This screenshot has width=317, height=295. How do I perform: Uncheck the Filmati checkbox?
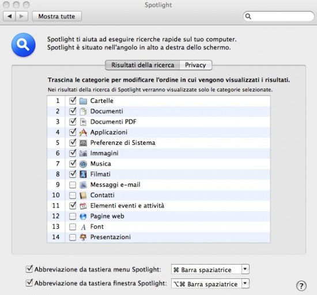pyautogui.click(x=73, y=174)
